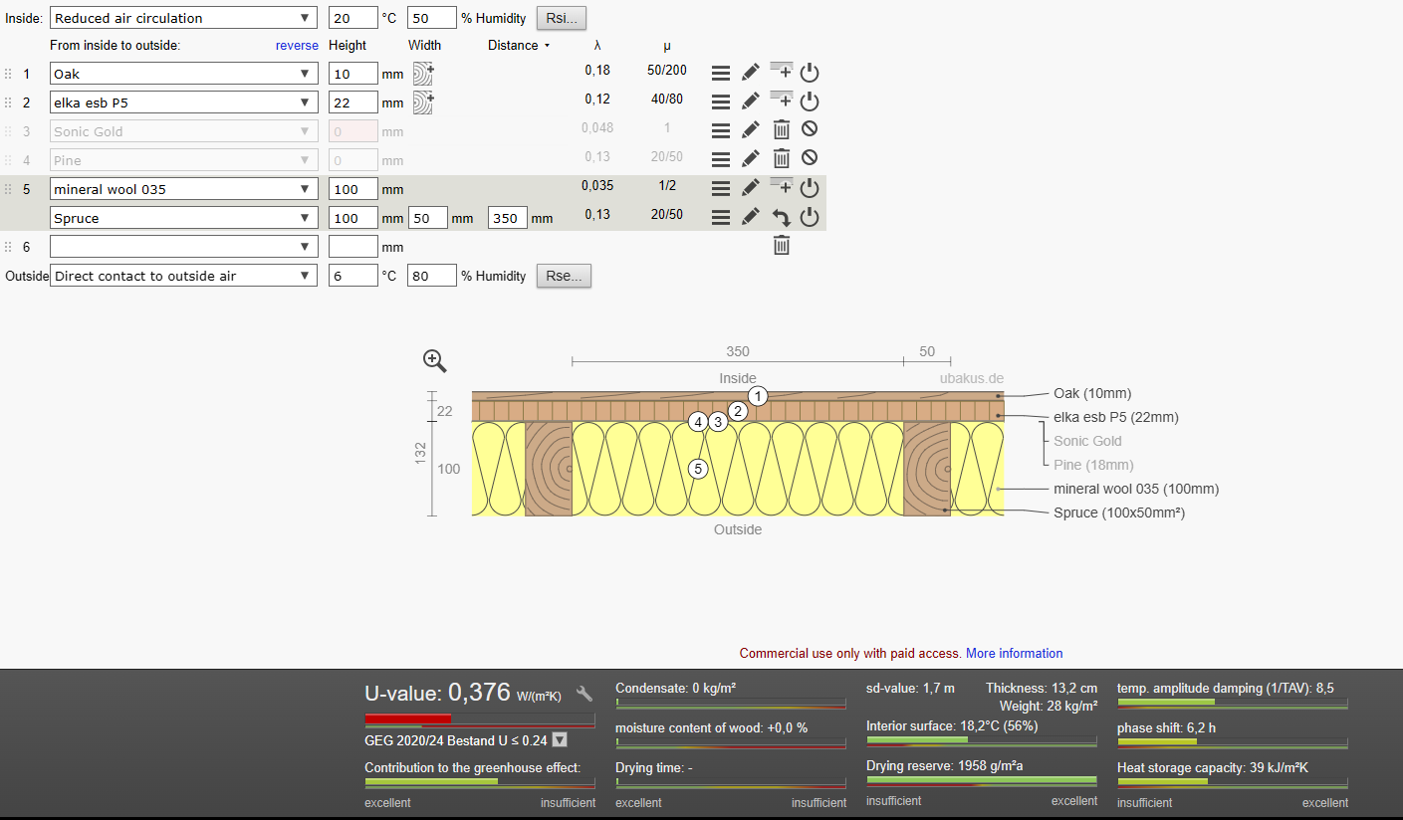1403x820 pixels.
Task: Delete the Sonic Gold layer with trash icon
Action: [782, 129]
